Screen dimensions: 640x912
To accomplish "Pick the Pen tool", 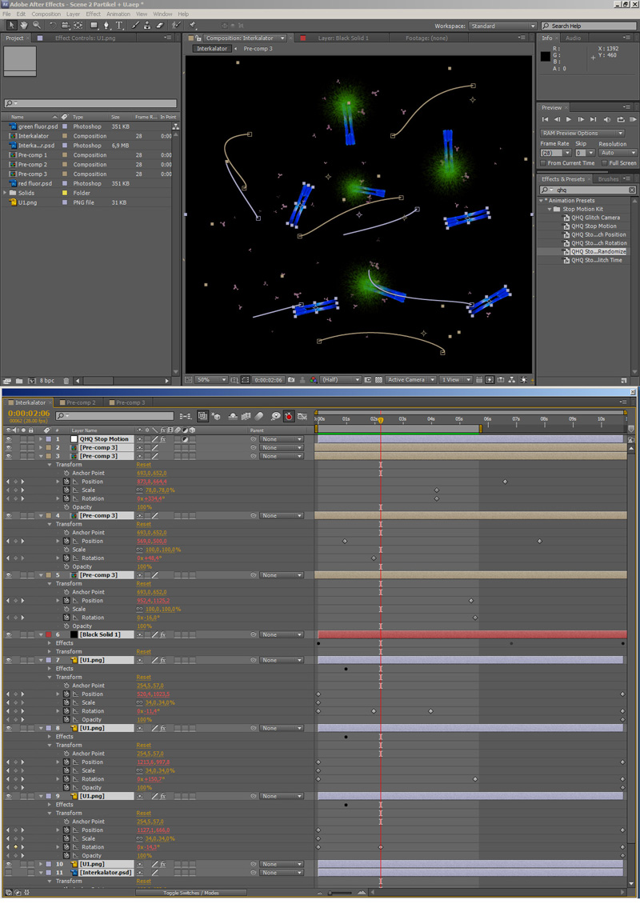I will coord(106,26).
